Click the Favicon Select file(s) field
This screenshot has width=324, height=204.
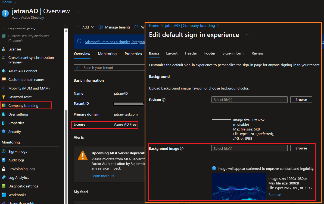pos(250,100)
